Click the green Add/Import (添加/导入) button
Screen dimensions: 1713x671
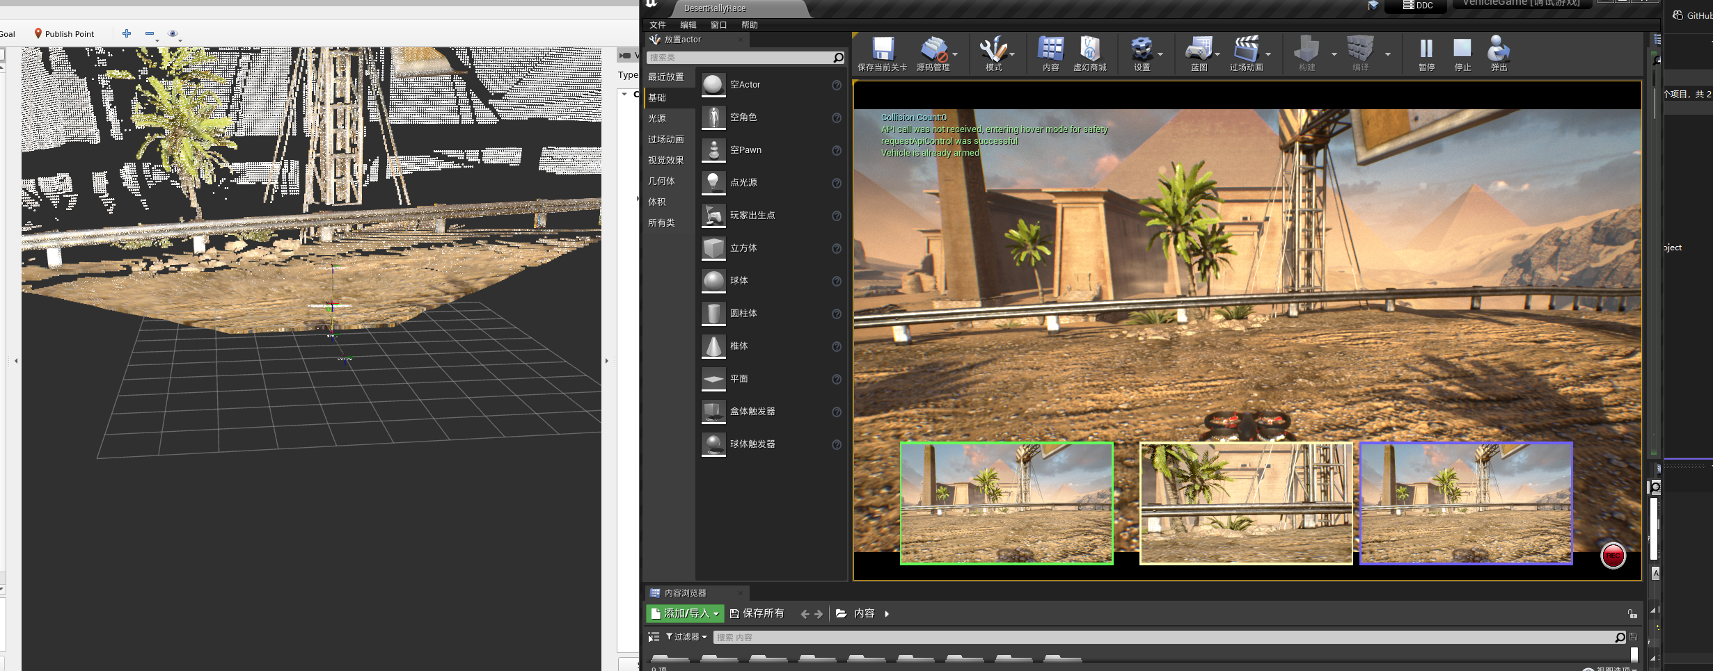685,613
